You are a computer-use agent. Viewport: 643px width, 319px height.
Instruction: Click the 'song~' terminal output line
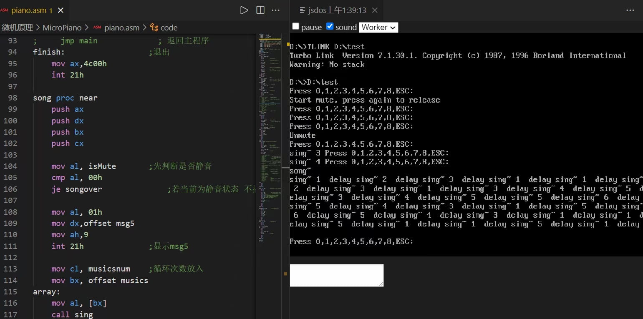coord(300,171)
